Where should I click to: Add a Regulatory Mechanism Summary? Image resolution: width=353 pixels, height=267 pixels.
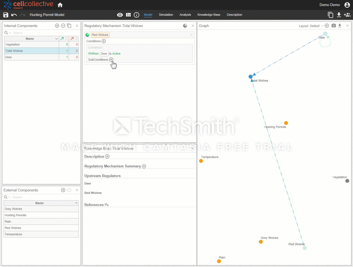point(144,166)
